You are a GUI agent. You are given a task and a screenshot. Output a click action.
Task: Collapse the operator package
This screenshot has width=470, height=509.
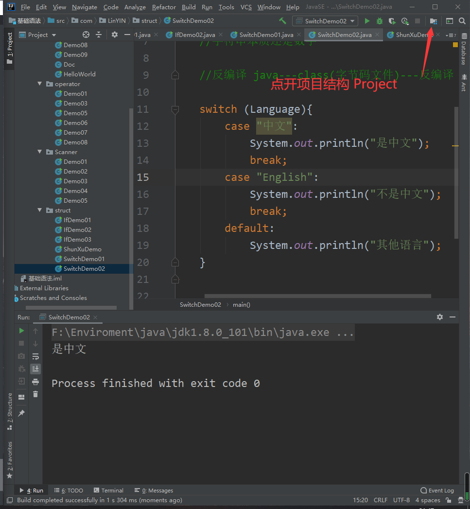[x=39, y=84]
